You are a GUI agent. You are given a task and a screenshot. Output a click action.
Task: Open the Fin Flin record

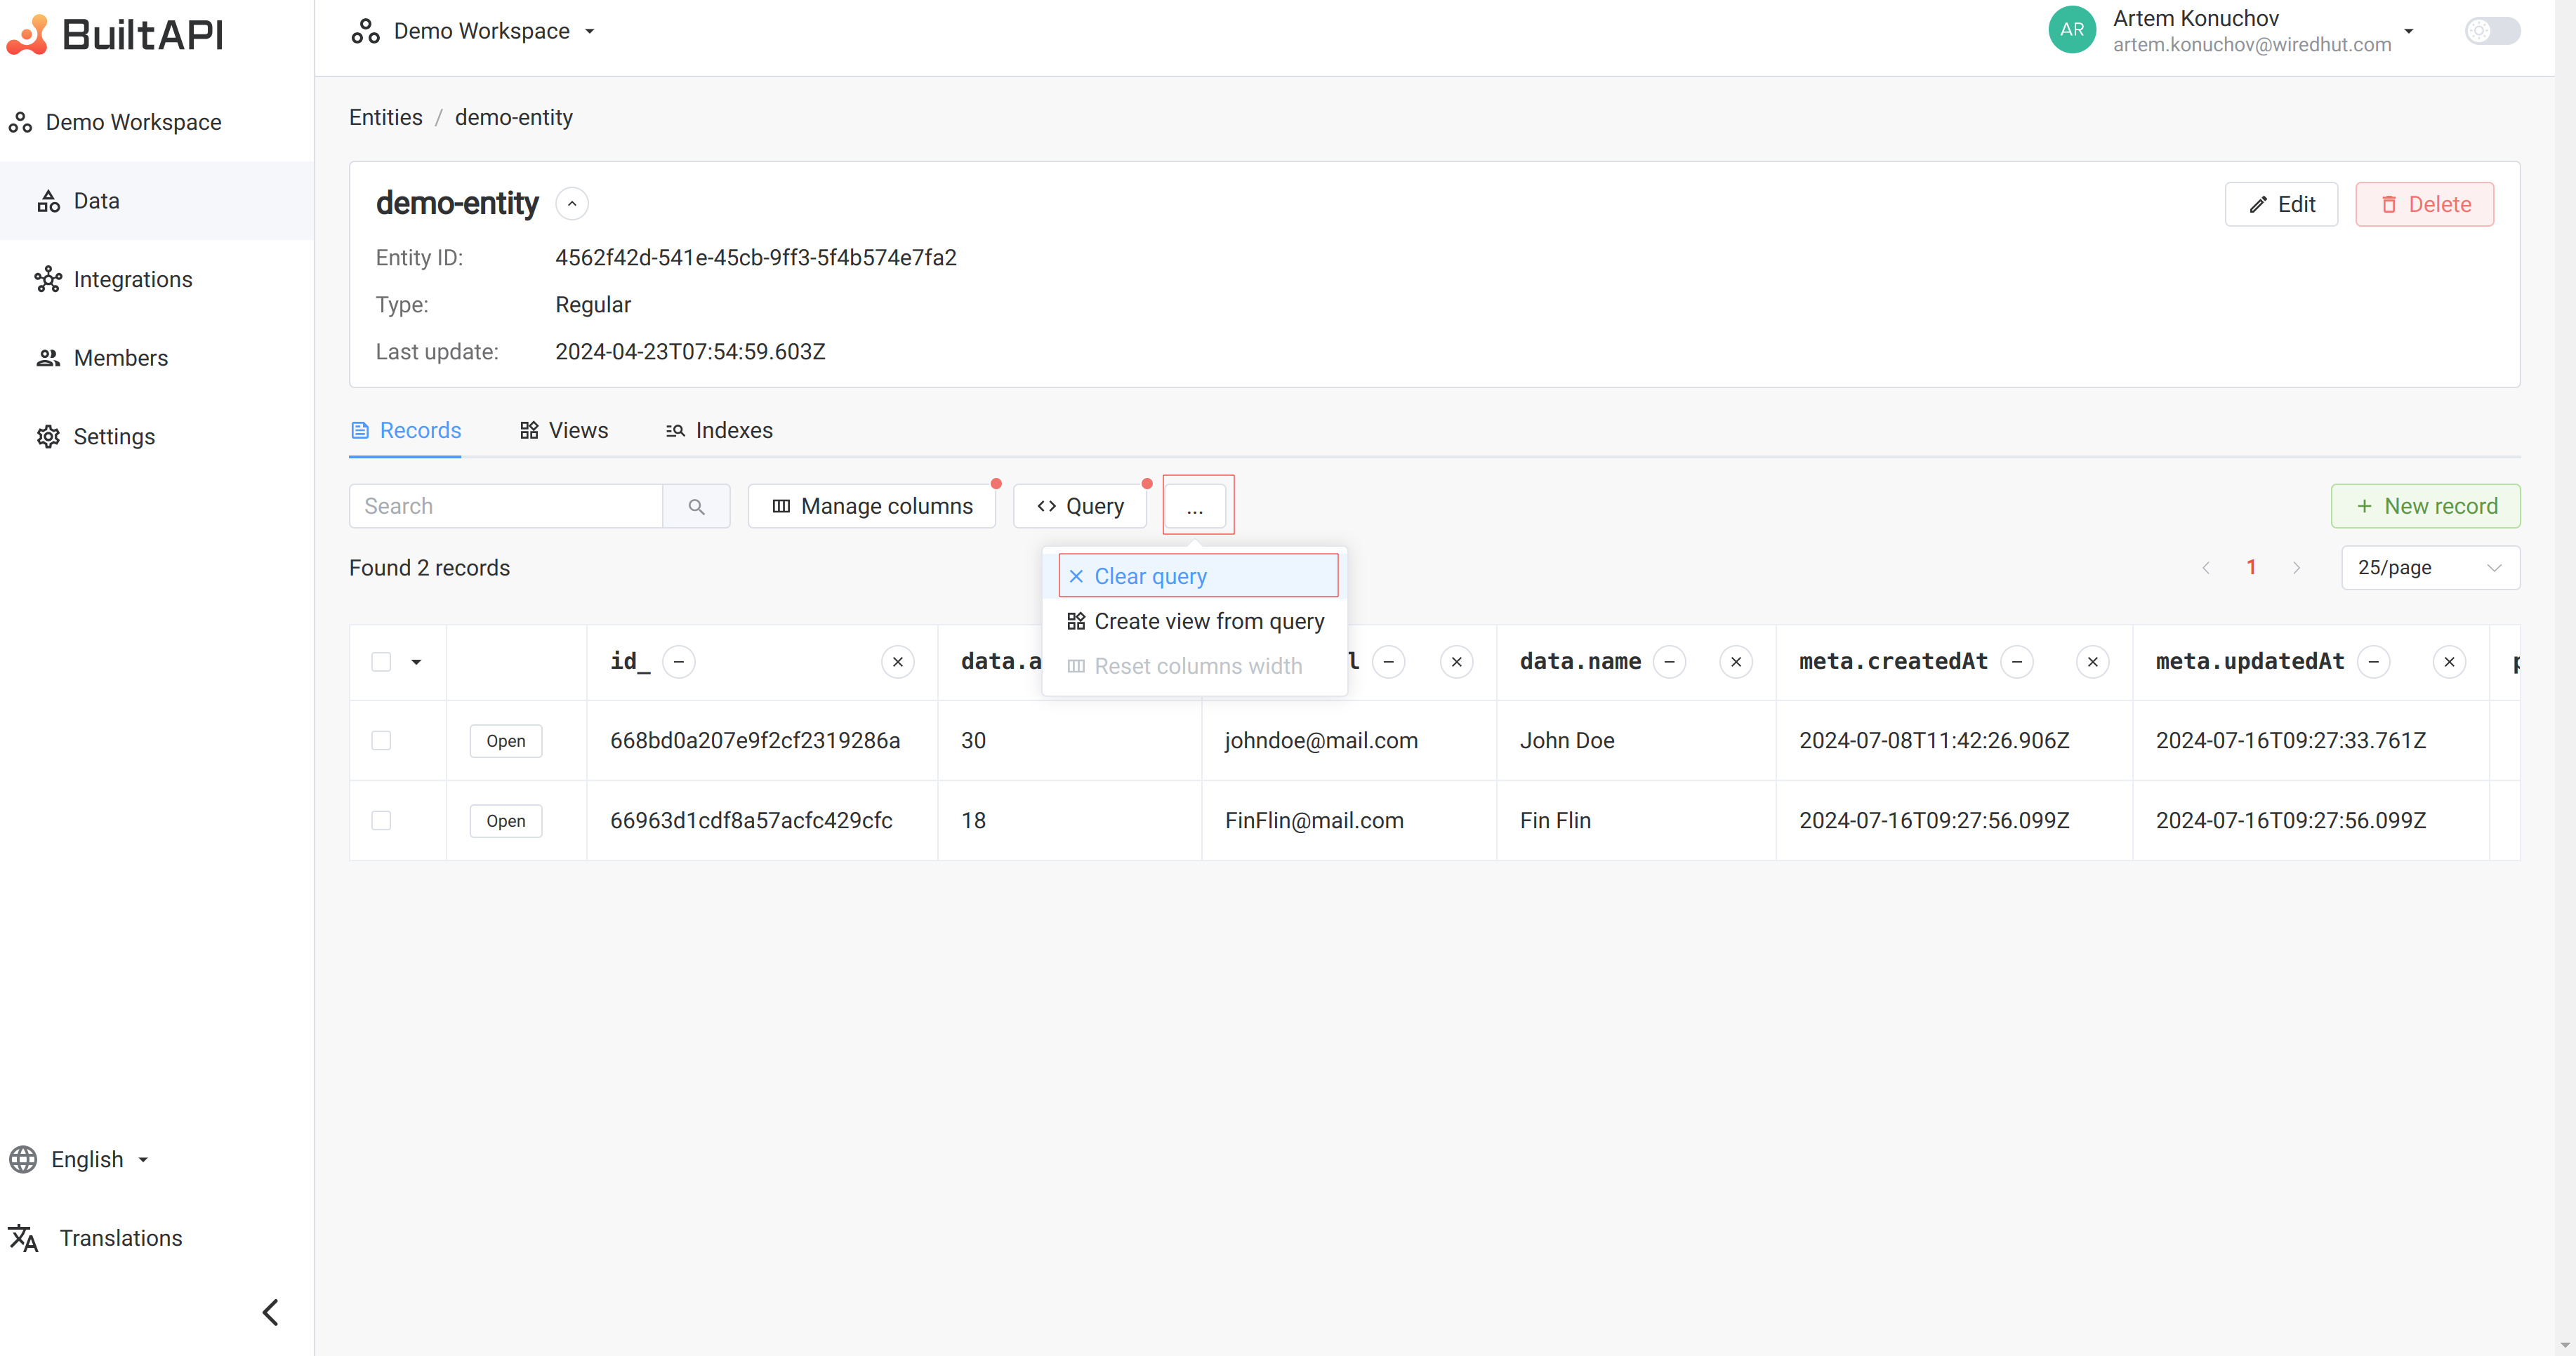coord(506,821)
